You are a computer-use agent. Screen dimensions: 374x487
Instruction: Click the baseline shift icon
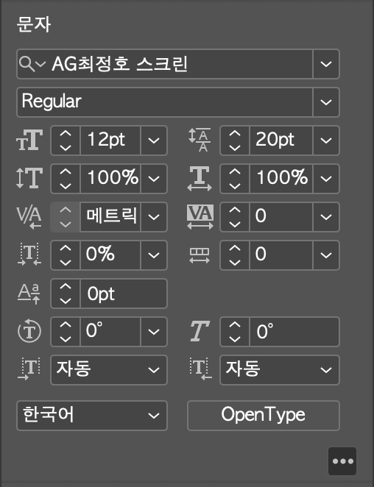point(29,294)
